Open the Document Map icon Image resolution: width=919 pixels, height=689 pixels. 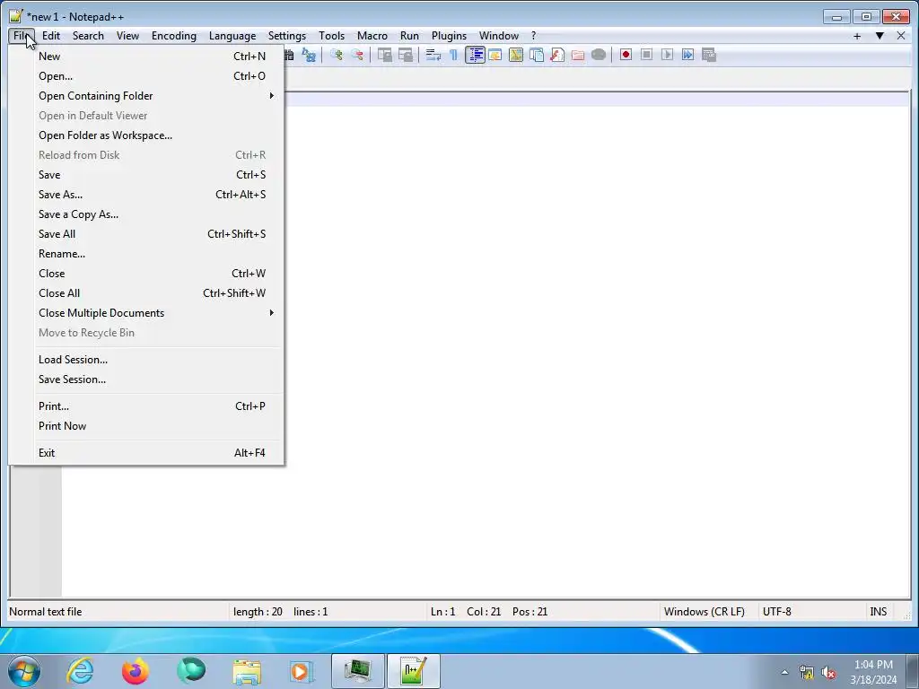click(516, 55)
